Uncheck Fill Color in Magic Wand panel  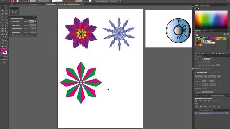11,21
